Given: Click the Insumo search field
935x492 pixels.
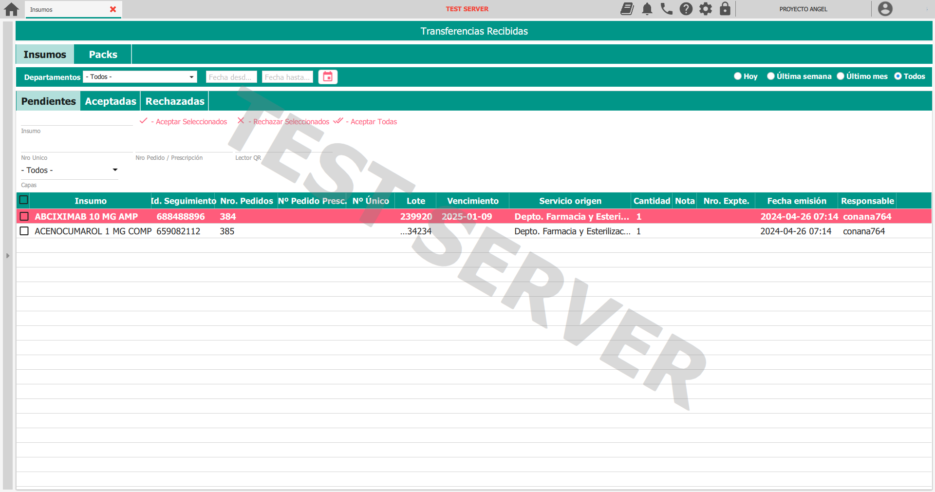Looking at the screenshot, I should click(x=76, y=119).
